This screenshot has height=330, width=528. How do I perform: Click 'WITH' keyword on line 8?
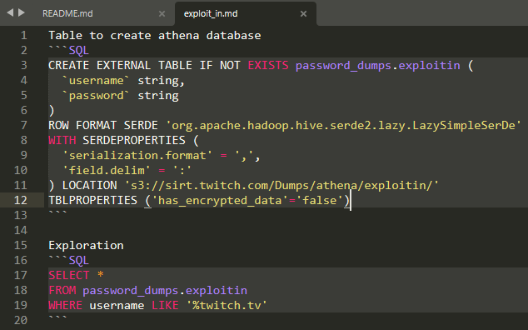(62, 140)
